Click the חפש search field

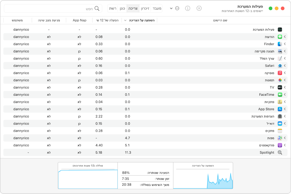click(x=53, y=8)
